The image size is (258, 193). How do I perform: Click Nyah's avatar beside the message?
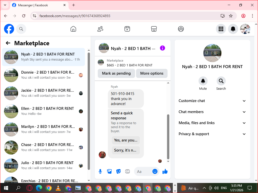click(x=102, y=155)
